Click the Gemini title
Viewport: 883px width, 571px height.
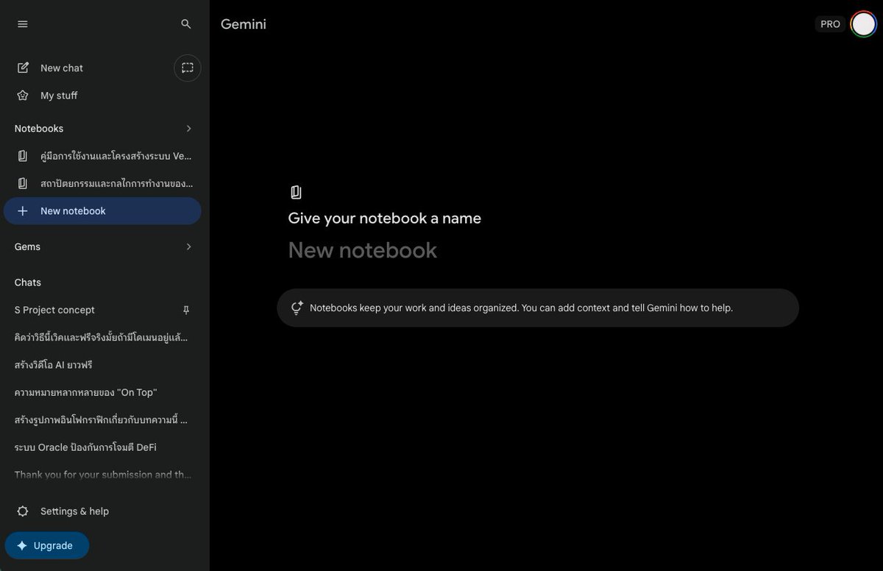[244, 24]
